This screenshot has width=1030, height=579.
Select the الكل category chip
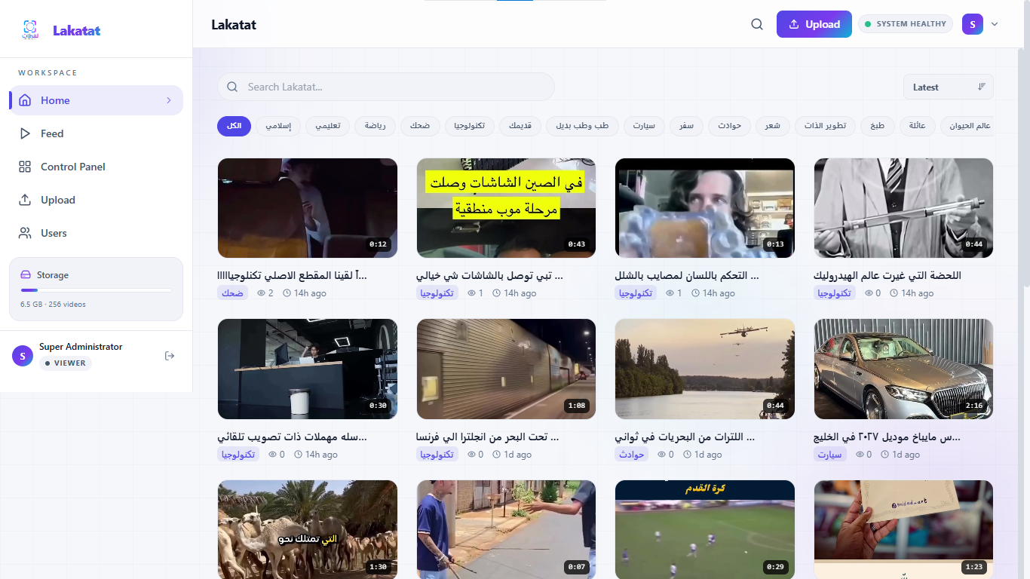pos(235,126)
